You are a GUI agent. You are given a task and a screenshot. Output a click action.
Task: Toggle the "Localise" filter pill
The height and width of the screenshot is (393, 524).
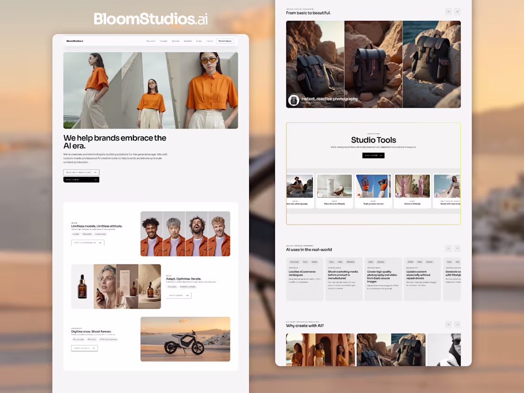point(76,234)
